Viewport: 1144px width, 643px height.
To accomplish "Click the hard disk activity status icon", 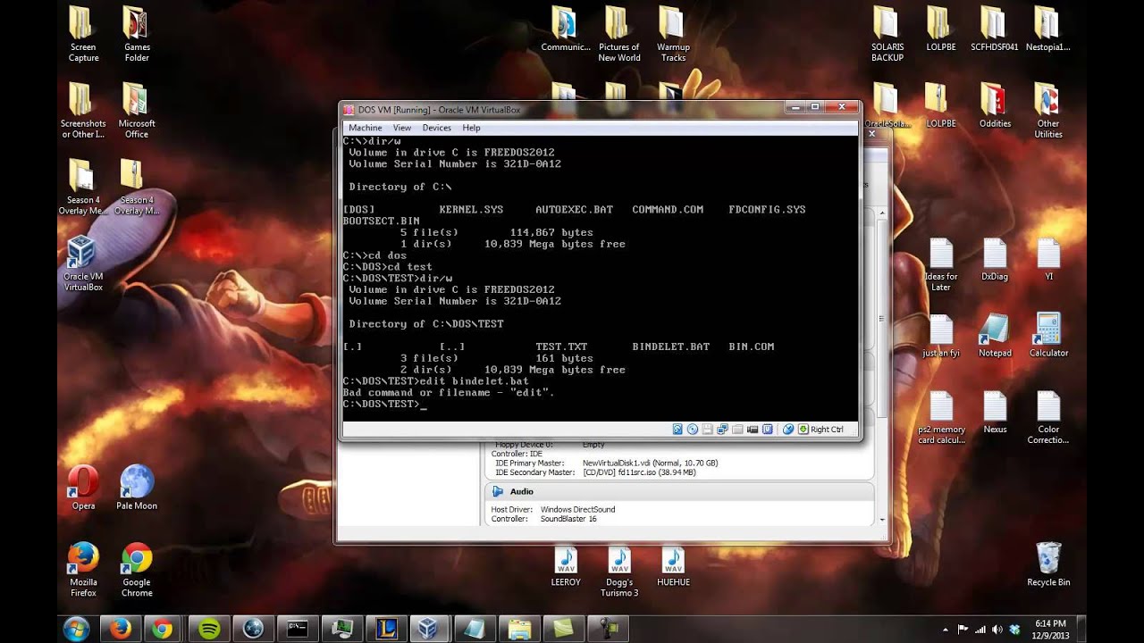I will pyautogui.click(x=677, y=430).
